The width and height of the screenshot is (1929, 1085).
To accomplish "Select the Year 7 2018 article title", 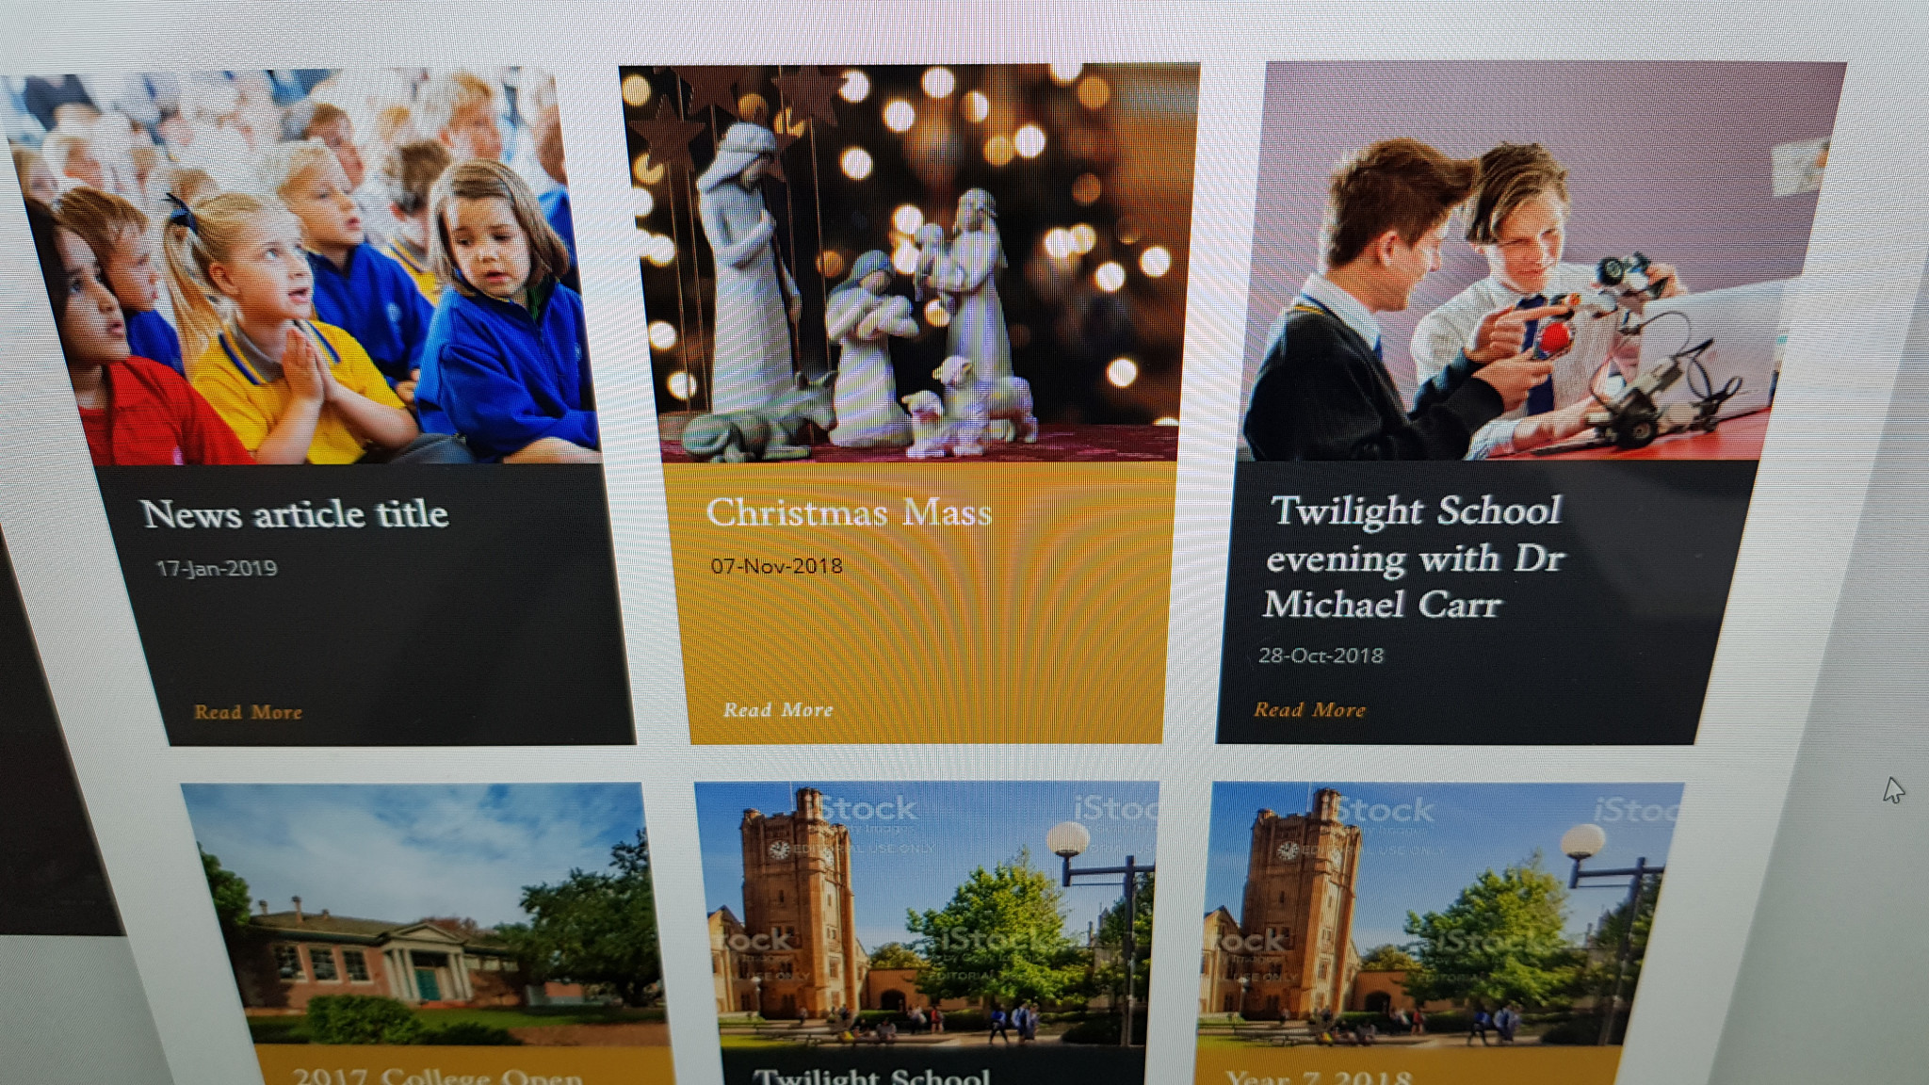I will click(x=1319, y=1076).
